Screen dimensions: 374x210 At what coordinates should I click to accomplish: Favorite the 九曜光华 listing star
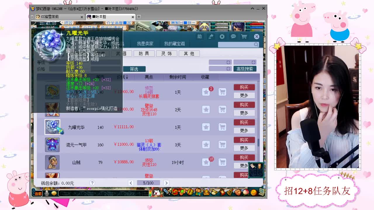coord(206,127)
